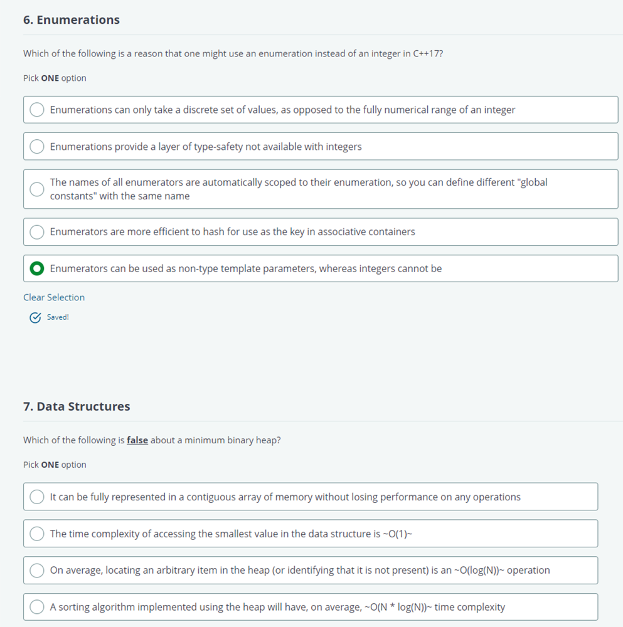Click the underlined word 'false' in question 7

[137, 440]
